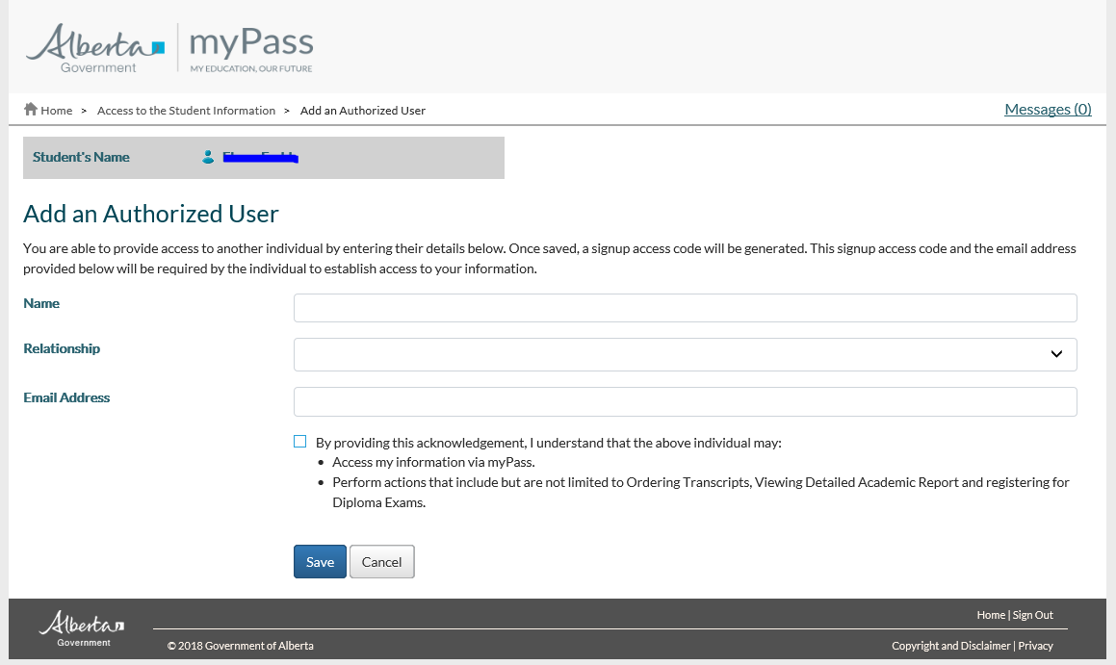1116x665 pixels.
Task: Open the Messages (0) link
Action: tap(1048, 109)
